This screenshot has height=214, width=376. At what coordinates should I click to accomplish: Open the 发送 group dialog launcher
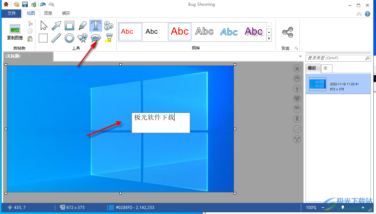[x=296, y=49]
